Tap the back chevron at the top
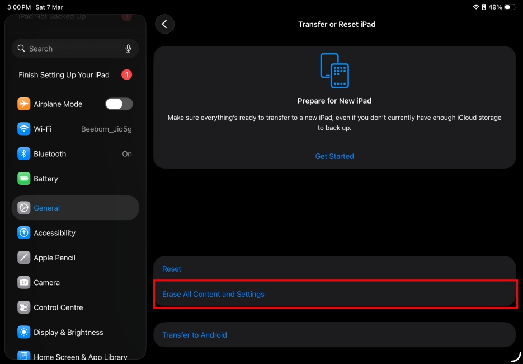This screenshot has width=523, height=364. tap(164, 24)
